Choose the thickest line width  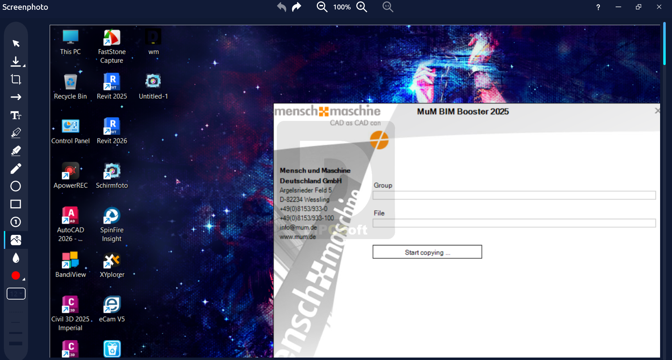tap(16, 343)
